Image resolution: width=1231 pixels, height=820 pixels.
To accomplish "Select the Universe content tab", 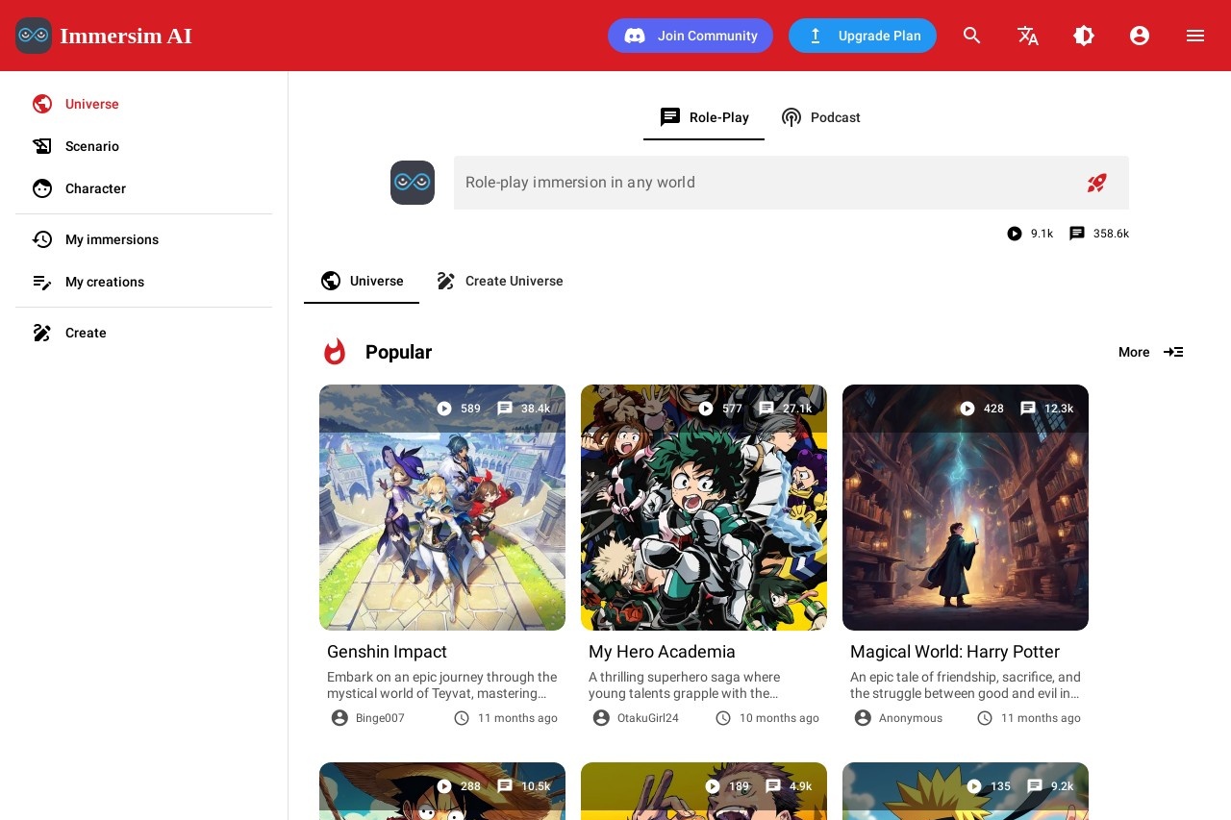I will pos(362,281).
